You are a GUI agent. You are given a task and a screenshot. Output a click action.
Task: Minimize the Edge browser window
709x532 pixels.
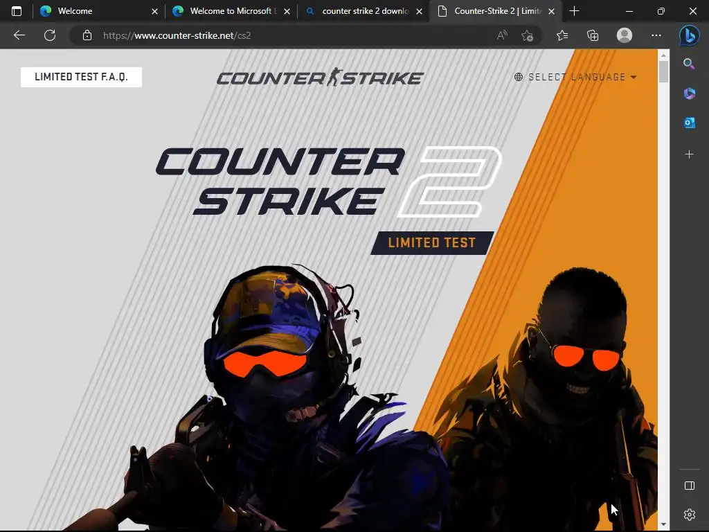coord(629,11)
